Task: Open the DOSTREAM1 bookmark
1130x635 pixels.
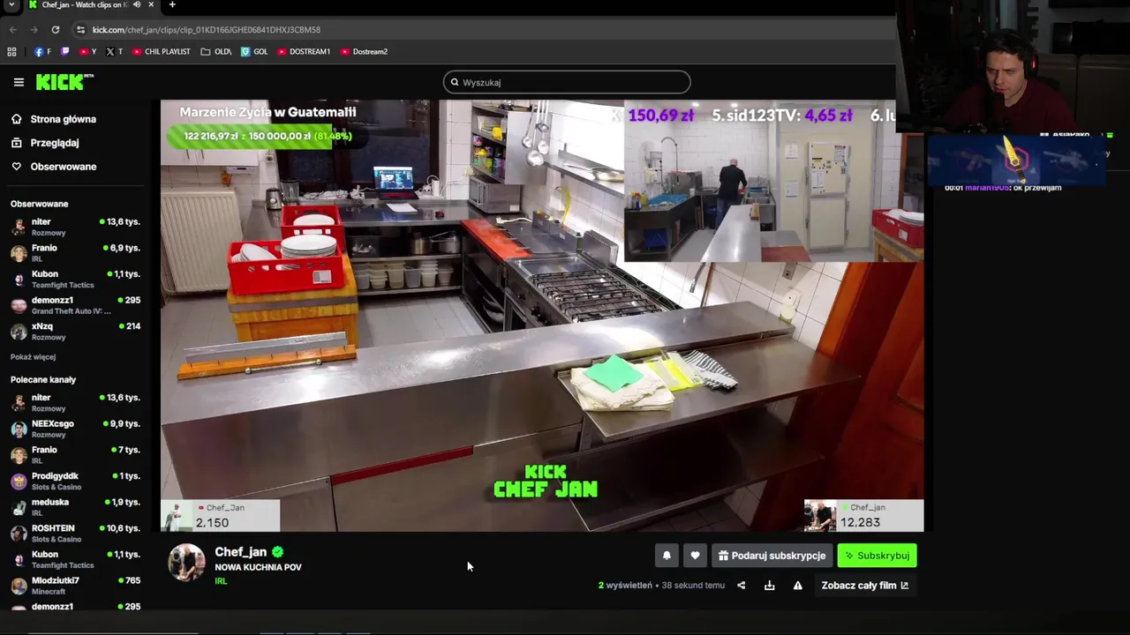Action: [x=304, y=52]
